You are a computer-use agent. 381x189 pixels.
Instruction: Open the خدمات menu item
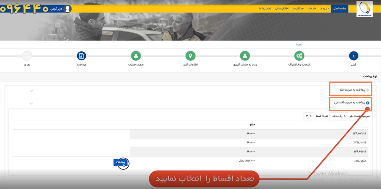[312, 8]
